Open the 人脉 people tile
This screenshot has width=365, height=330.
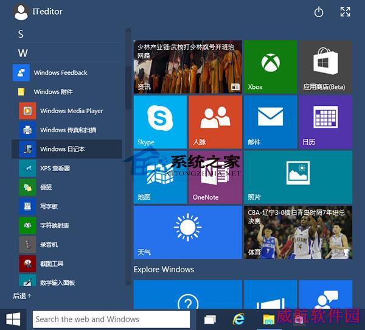pos(215,122)
